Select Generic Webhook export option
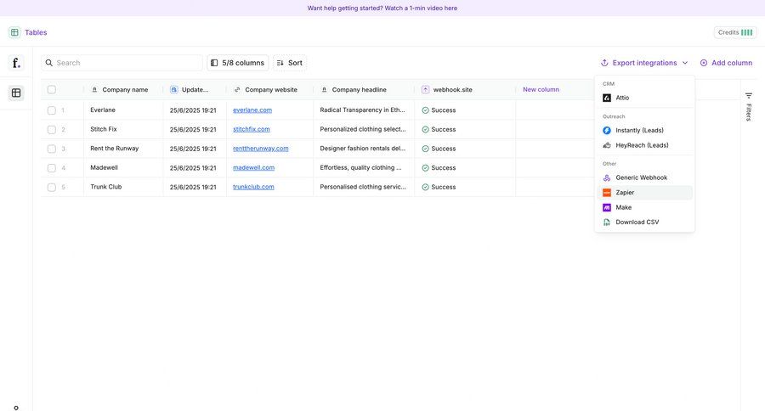This screenshot has width=765, height=411. tap(644, 177)
